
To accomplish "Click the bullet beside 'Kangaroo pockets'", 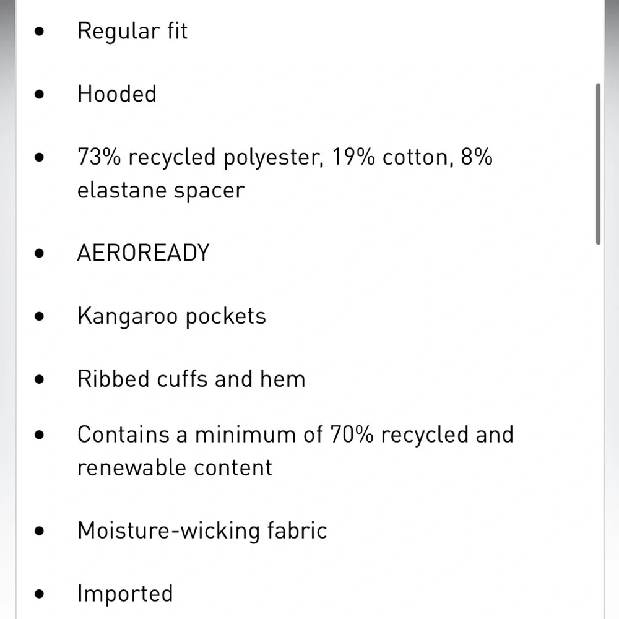I will 39,316.
